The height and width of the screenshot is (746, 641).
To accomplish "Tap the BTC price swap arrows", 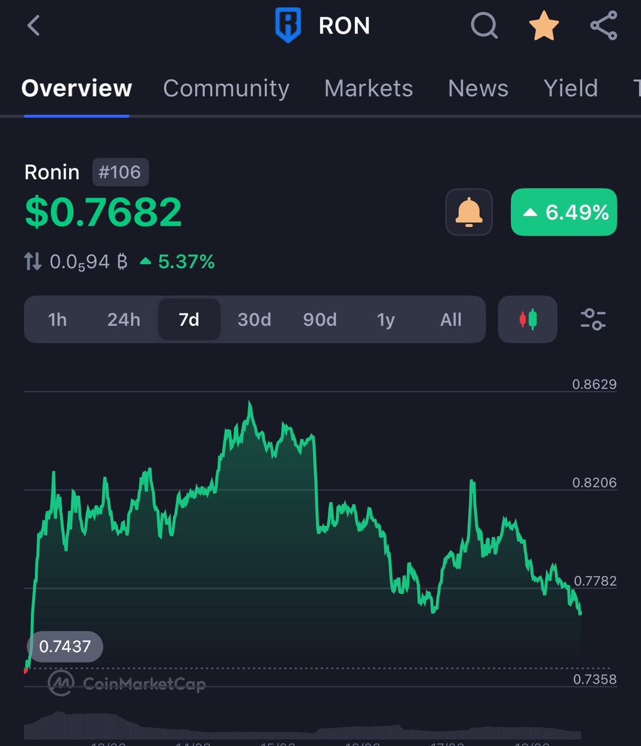I will (33, 262).
